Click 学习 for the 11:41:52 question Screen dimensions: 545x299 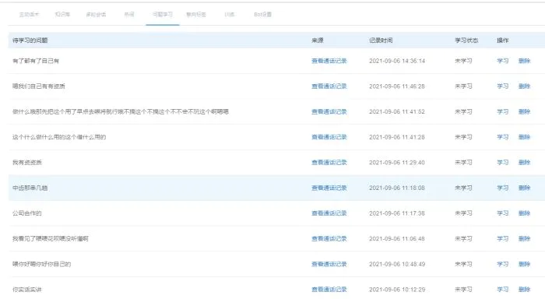503,111
